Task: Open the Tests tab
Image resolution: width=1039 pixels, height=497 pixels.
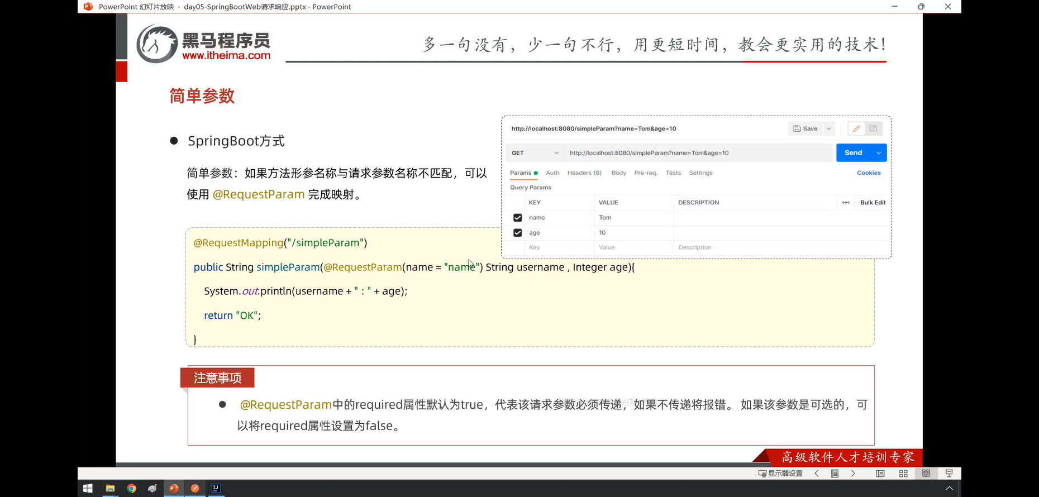Action: tap(673, 173)
